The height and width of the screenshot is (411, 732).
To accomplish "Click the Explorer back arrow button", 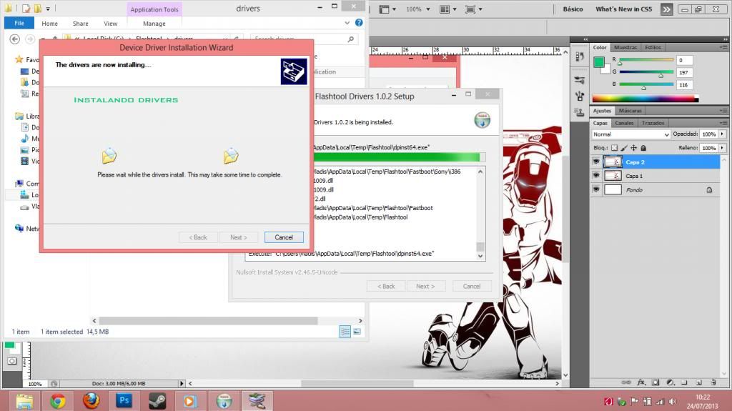I will click(x=15, y=39).
